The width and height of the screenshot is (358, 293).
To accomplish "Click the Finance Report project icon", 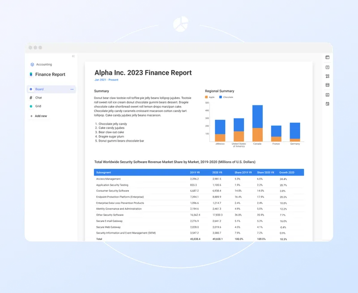I will (x=31, y=74).
